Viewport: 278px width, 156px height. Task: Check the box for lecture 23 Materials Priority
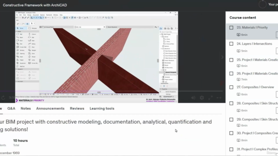coord(231,28)
